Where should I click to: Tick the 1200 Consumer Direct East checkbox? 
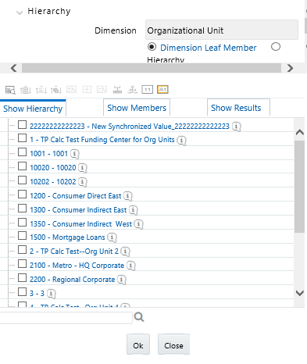22,194
